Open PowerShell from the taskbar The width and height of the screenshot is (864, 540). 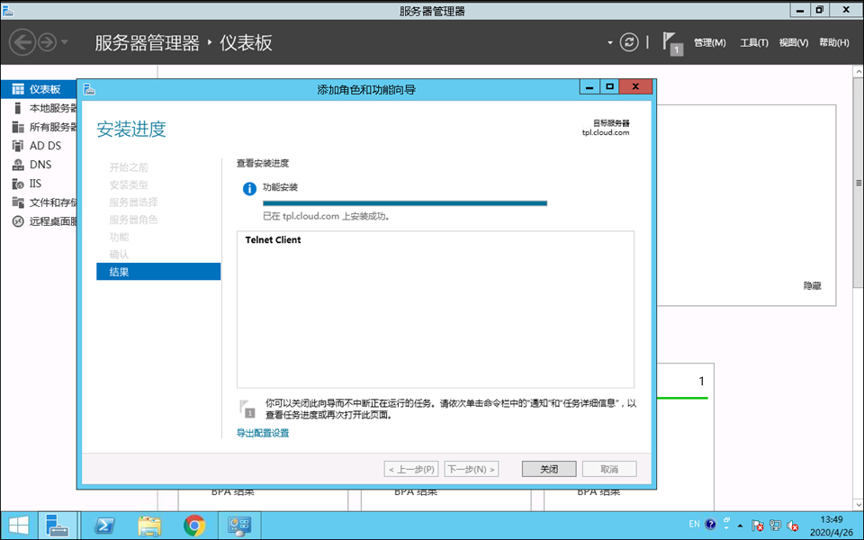104,525
